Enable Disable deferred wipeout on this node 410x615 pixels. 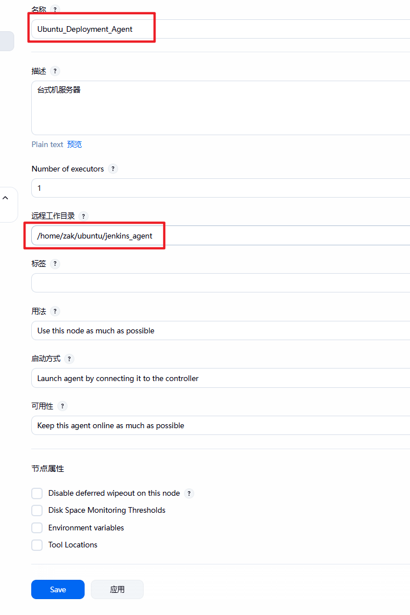tap(37, 493)
